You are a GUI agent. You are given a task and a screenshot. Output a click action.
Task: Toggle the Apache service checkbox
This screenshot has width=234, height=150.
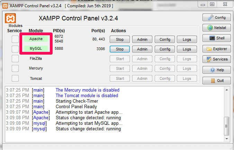[15, 39]
